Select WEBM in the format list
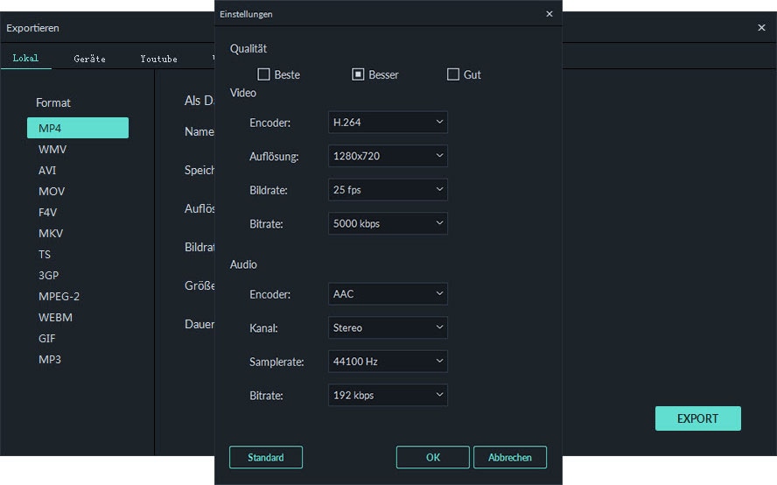 click(55, 318)
